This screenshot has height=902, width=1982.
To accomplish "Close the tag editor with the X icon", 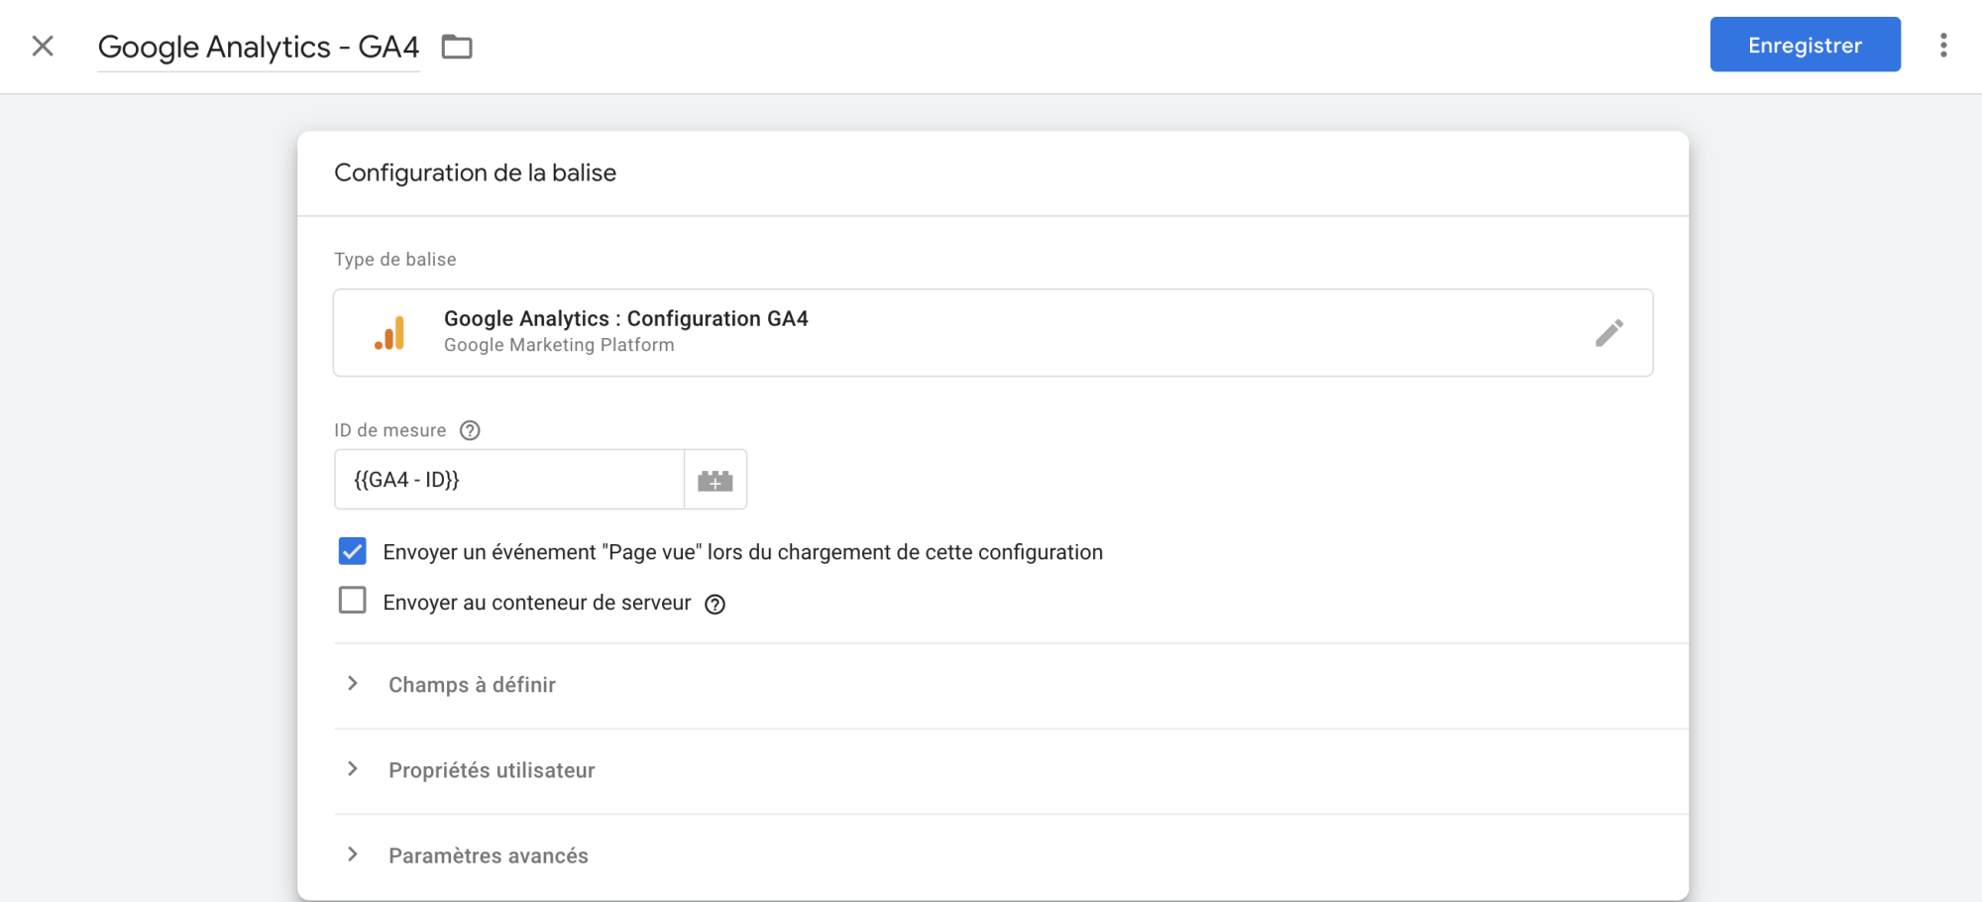I will pyautogui.click(x=43, y=46).
